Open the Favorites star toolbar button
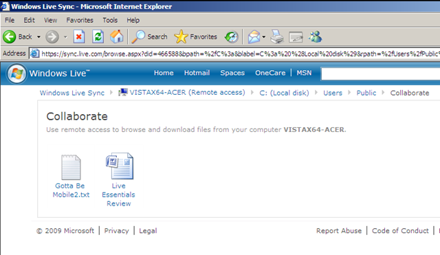Viewport: 440px width, 255px height. pyautogui.click(x=195, y=36)
